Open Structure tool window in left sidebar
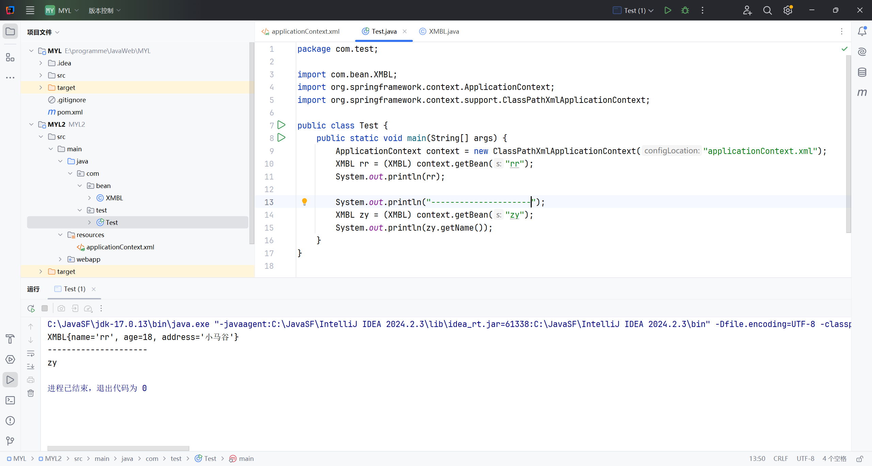Viewport: 872px width, 466px height. [x=10, y=57]
